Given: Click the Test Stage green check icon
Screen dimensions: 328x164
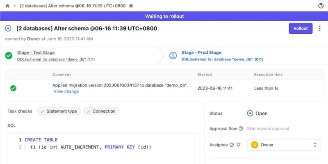Looking at the screenshot, I should [x=9, y=56].
